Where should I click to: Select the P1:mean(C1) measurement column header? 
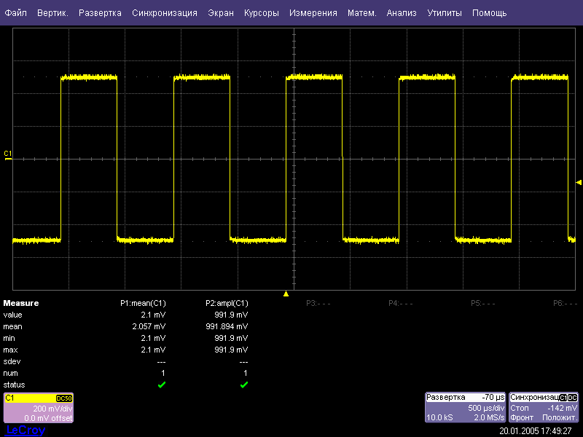click(x=143, y=303)
